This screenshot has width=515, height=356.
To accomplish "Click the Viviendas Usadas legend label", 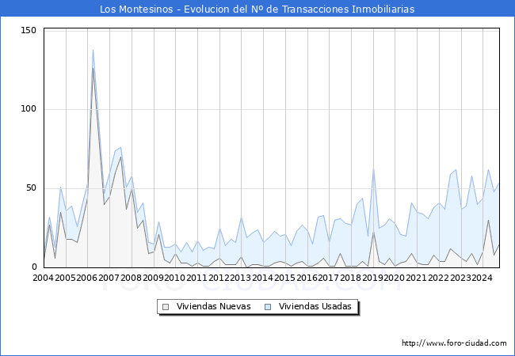I will coord(315,306).
